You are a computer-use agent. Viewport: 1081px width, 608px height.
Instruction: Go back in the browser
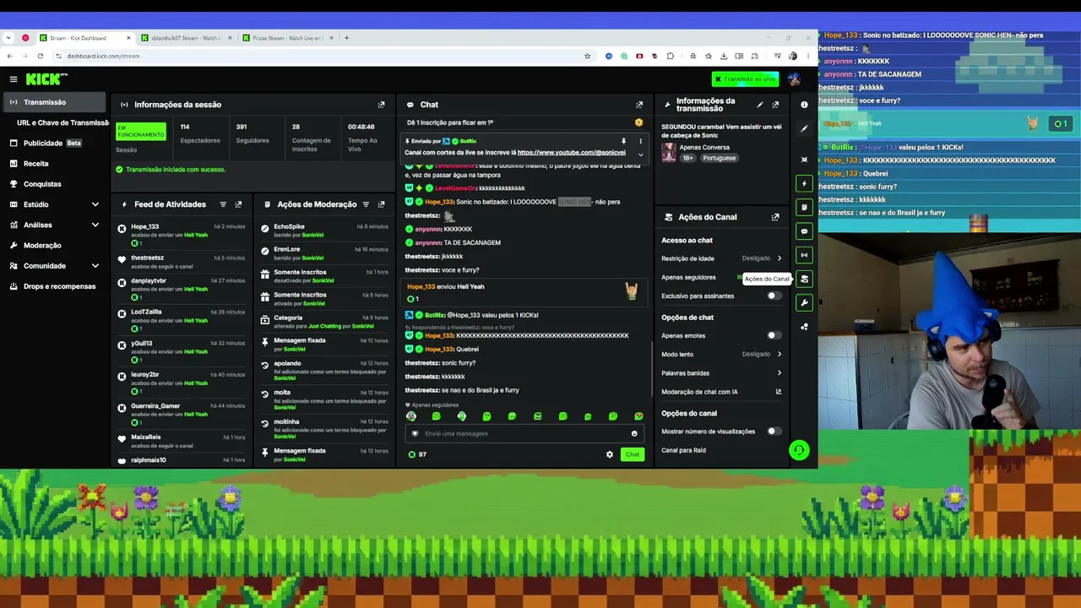pos(9,57)
